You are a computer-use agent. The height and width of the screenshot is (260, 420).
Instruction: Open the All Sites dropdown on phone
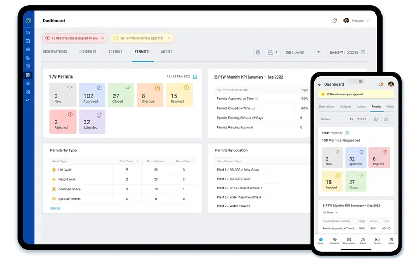click(332, 119)
